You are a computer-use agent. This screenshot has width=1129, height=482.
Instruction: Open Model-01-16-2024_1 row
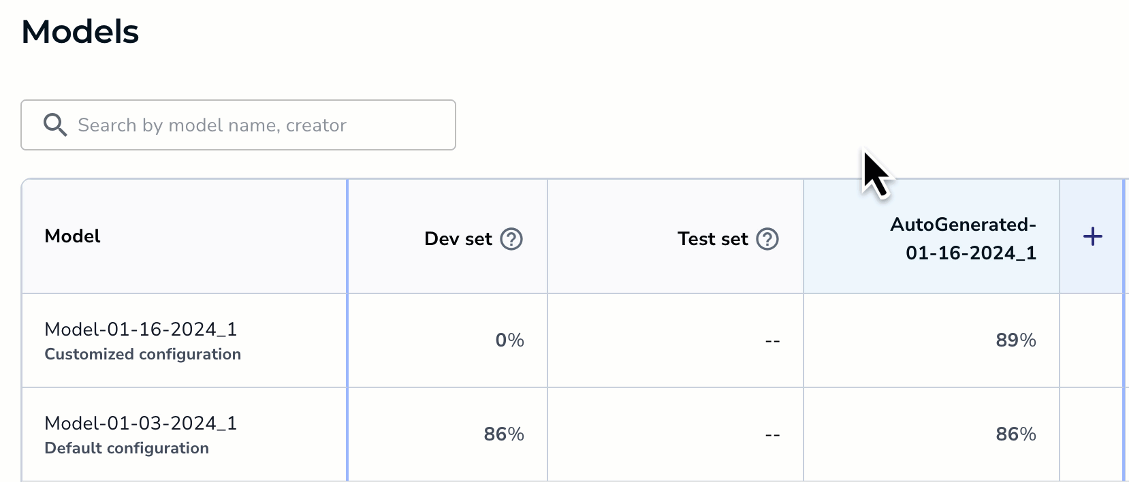pyautogui.click(x=141, y=330)
